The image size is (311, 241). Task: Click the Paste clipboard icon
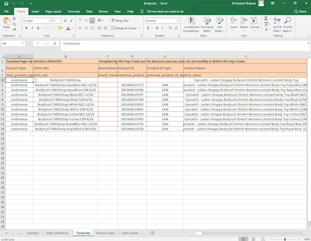coord(6,21)
